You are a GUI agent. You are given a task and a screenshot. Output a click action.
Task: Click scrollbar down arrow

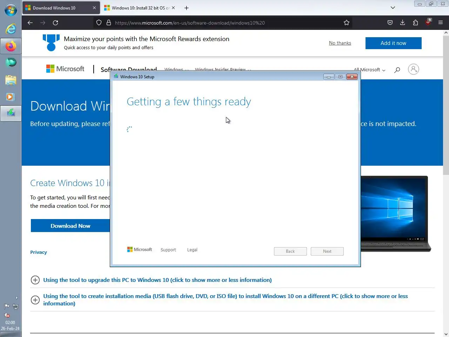click(x=446, y=334)
